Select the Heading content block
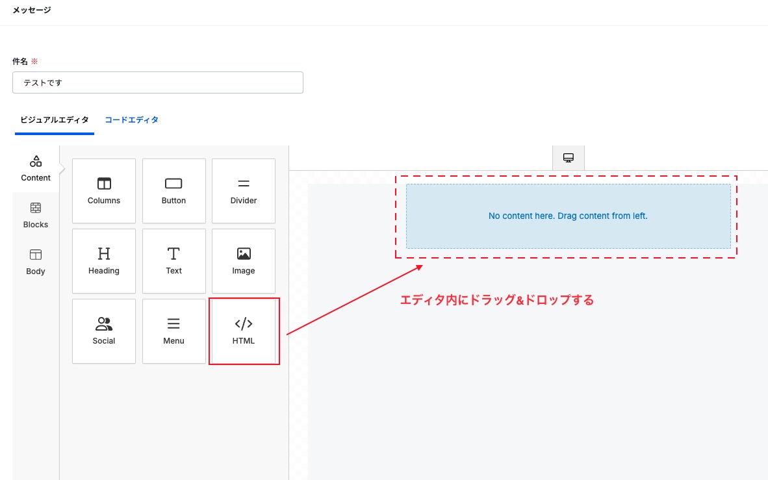This screenshot has height=480, width=768. pyautogui.click(x=104, y=261)
